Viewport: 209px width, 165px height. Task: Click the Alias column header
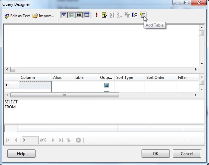pyautogui.click(x=61, y=78)
